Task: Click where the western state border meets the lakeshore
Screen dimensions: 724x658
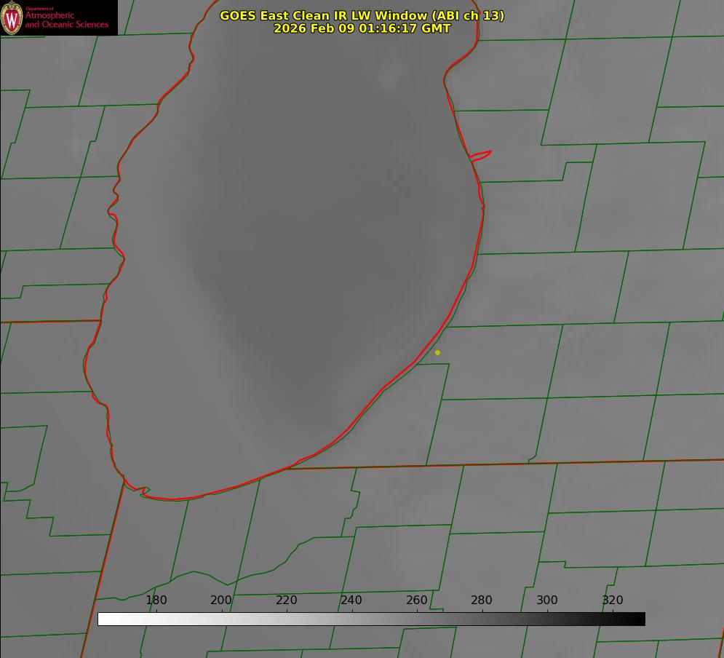Action: [100, 320]
